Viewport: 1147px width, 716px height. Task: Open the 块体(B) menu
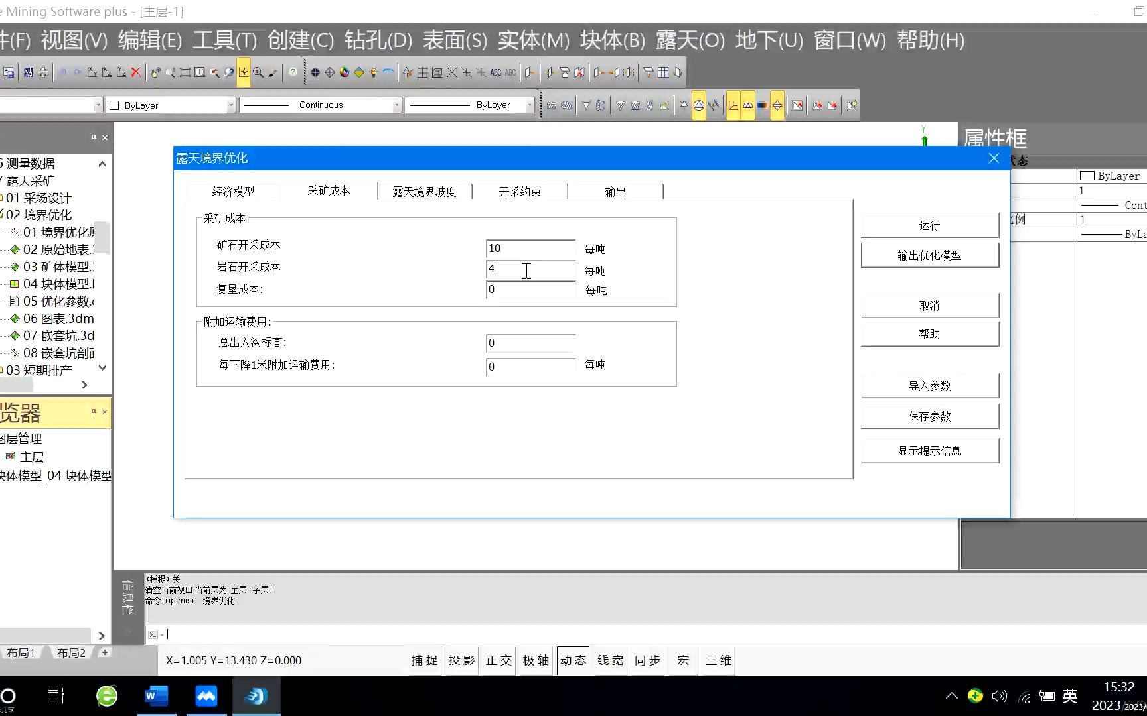point(613,40)
